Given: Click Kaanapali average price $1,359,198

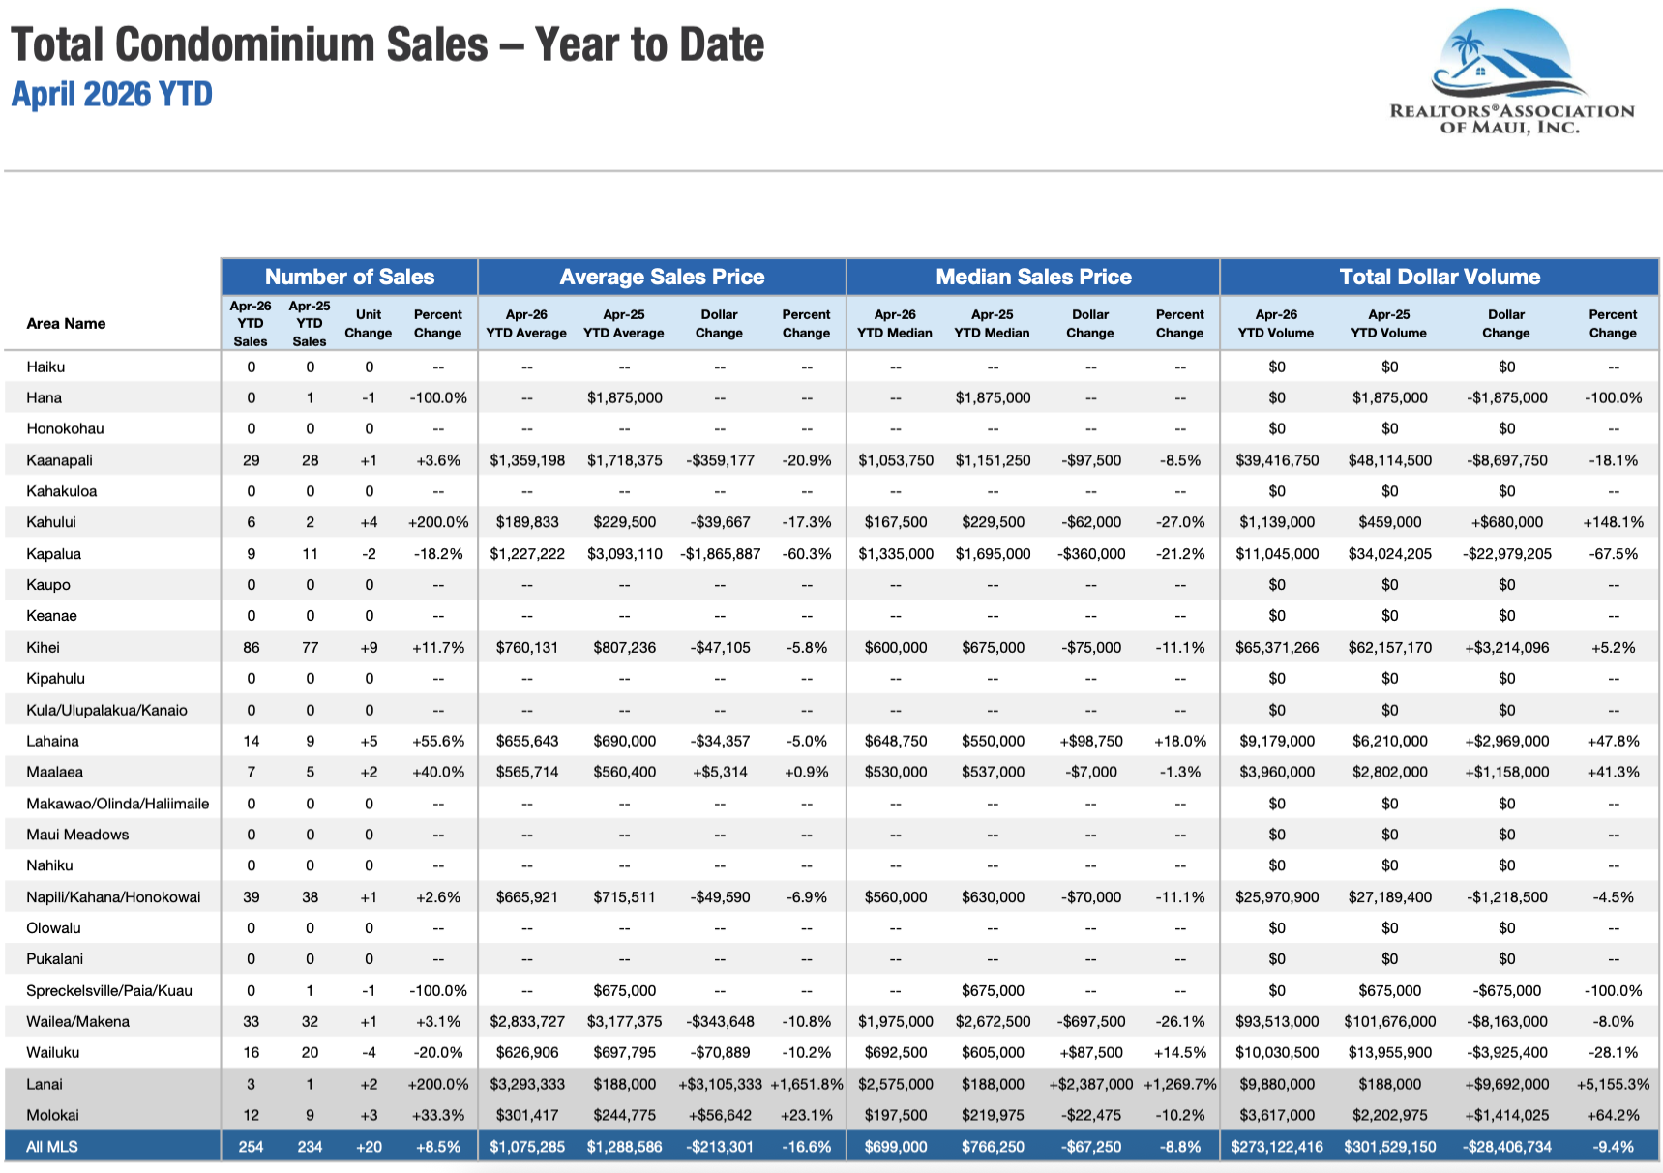Looking at the screenshot, I should (527, 460).
